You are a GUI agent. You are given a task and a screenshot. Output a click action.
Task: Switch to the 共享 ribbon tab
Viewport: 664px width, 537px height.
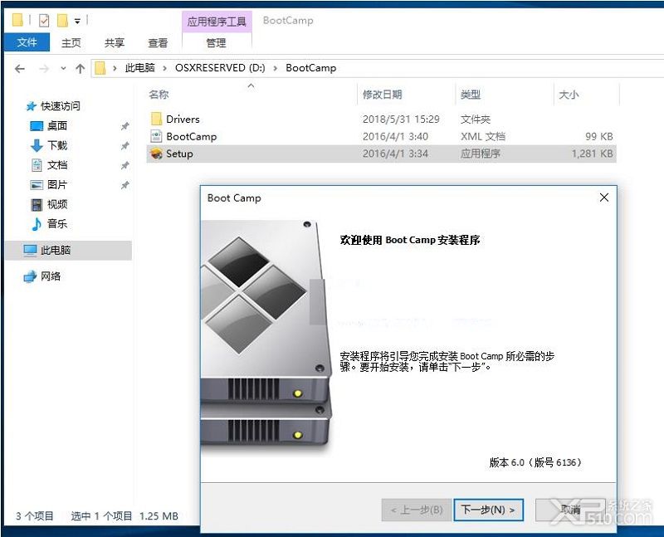[x=115, y=43]
